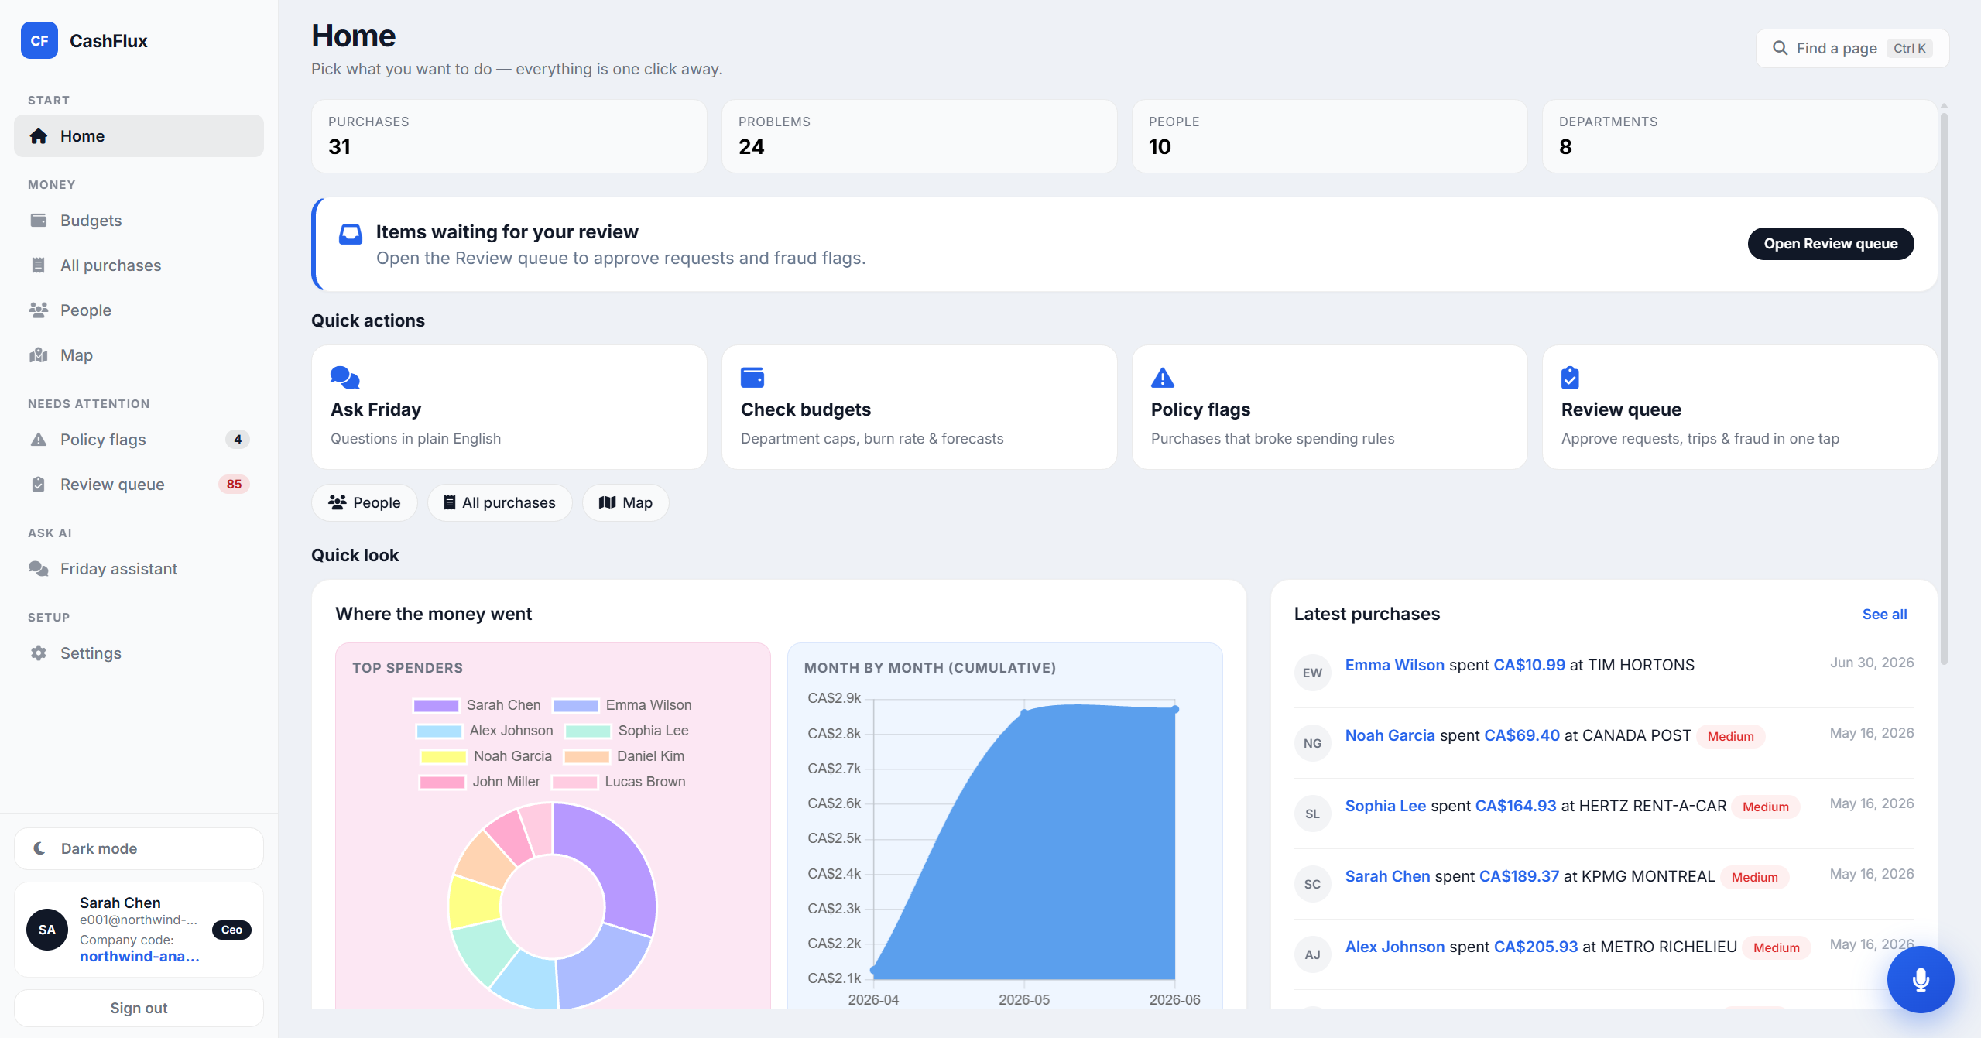This screenshot has height=1038, width=1981.
Task: Click the Policy flags triangle icon in quick actions
Action: coord(1163,377)
